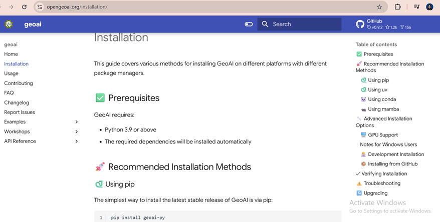Click the rocket icon beside Recommended Installation Methods heading

pyautogui.click(x=100, y=167)
